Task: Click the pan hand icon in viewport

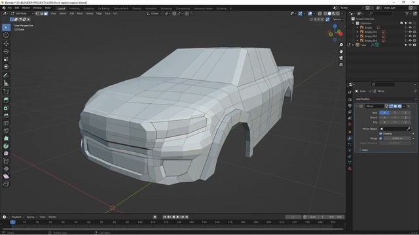Action: (x=341, y=52)
